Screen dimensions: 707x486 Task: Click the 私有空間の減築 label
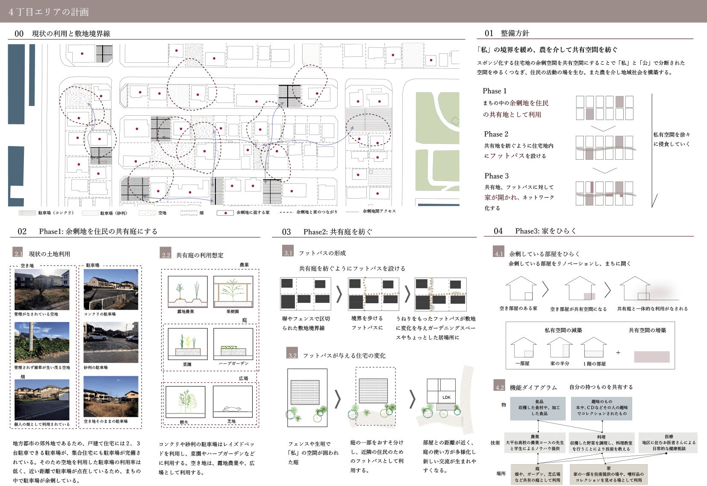[563, 330]
